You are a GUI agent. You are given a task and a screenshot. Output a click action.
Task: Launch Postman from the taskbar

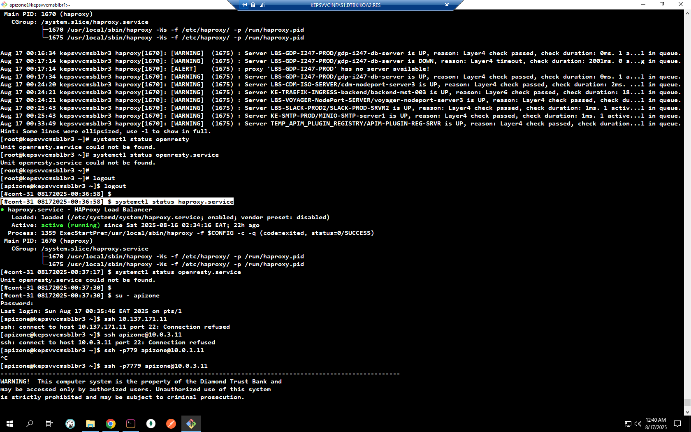(x=171, y=423)
